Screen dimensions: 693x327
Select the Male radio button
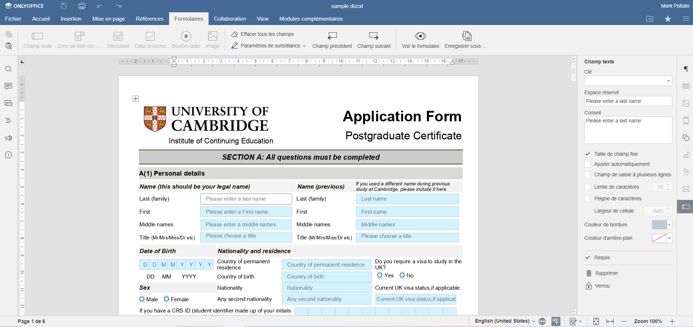[142, 299]
